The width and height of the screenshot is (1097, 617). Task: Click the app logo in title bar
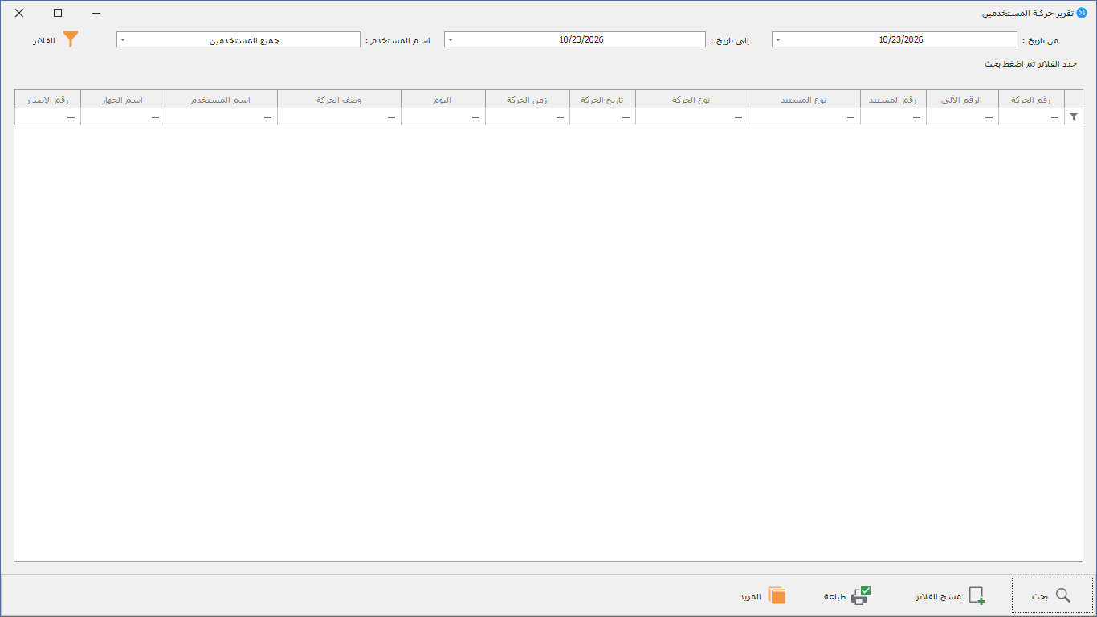point(1082,13)
